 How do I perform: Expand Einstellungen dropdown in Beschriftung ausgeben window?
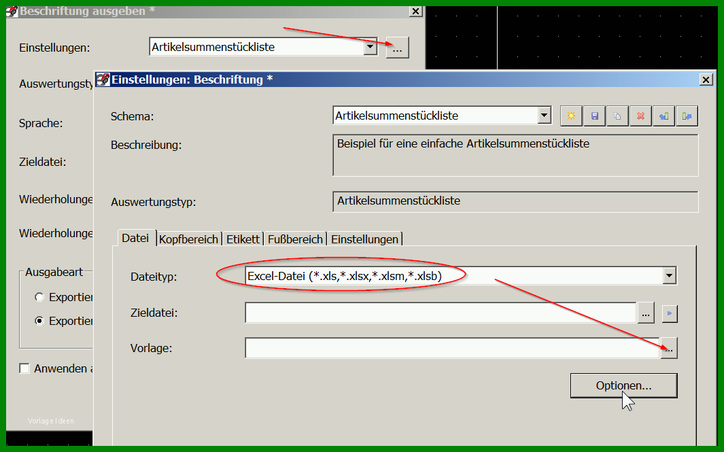click(370, 47)
